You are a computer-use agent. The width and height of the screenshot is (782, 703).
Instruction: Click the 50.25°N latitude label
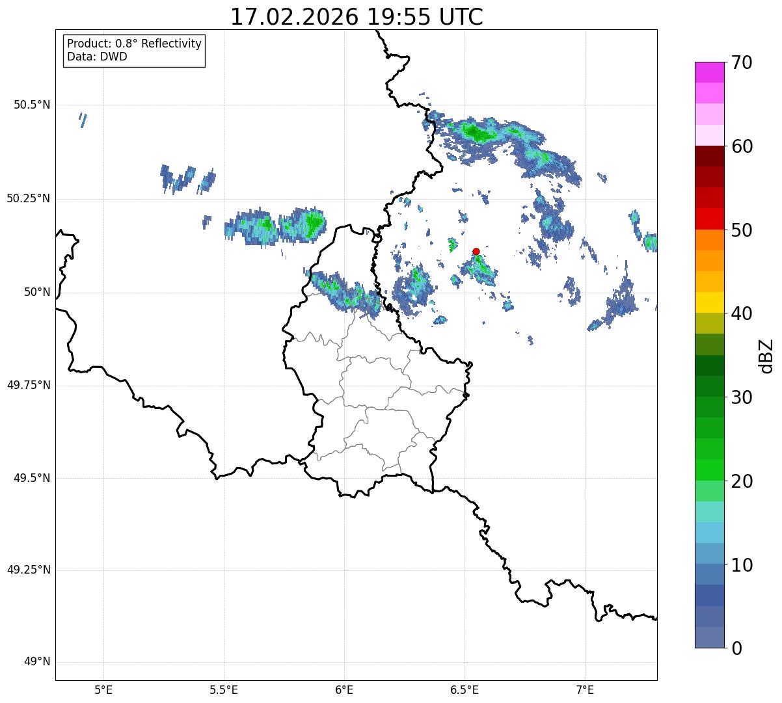[29, 198]
